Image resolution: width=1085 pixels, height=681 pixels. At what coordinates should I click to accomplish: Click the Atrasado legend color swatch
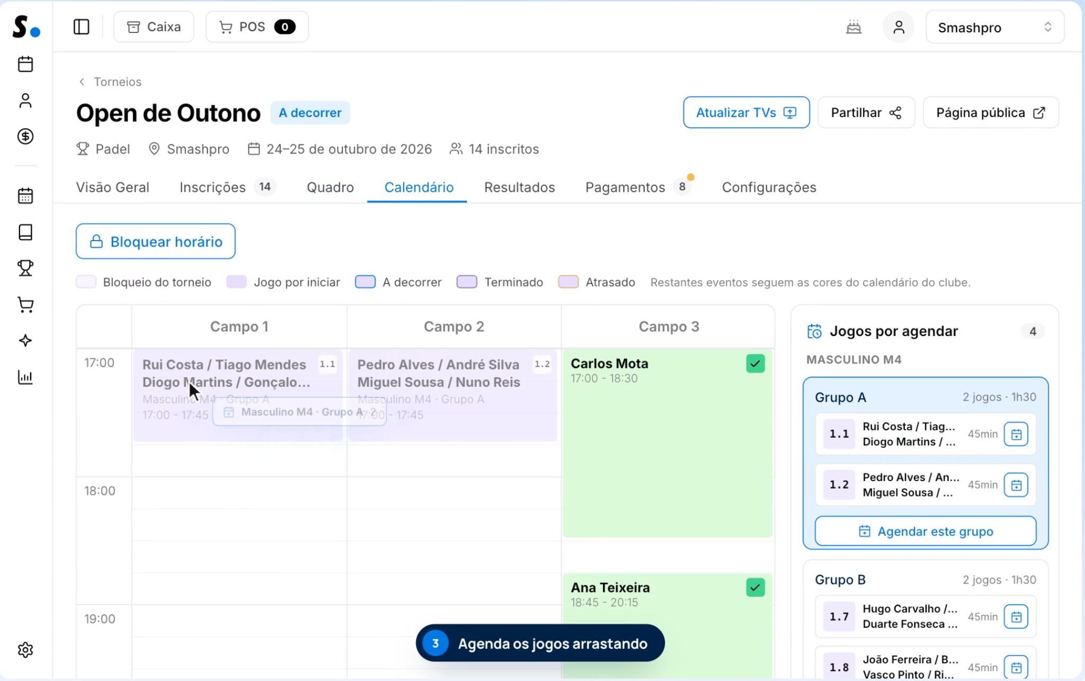click(568, 282)
